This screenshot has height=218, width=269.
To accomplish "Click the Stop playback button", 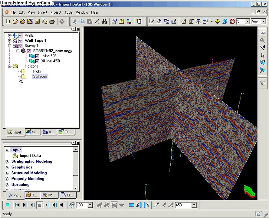I will pyautogui.click(x=40, y=205).
